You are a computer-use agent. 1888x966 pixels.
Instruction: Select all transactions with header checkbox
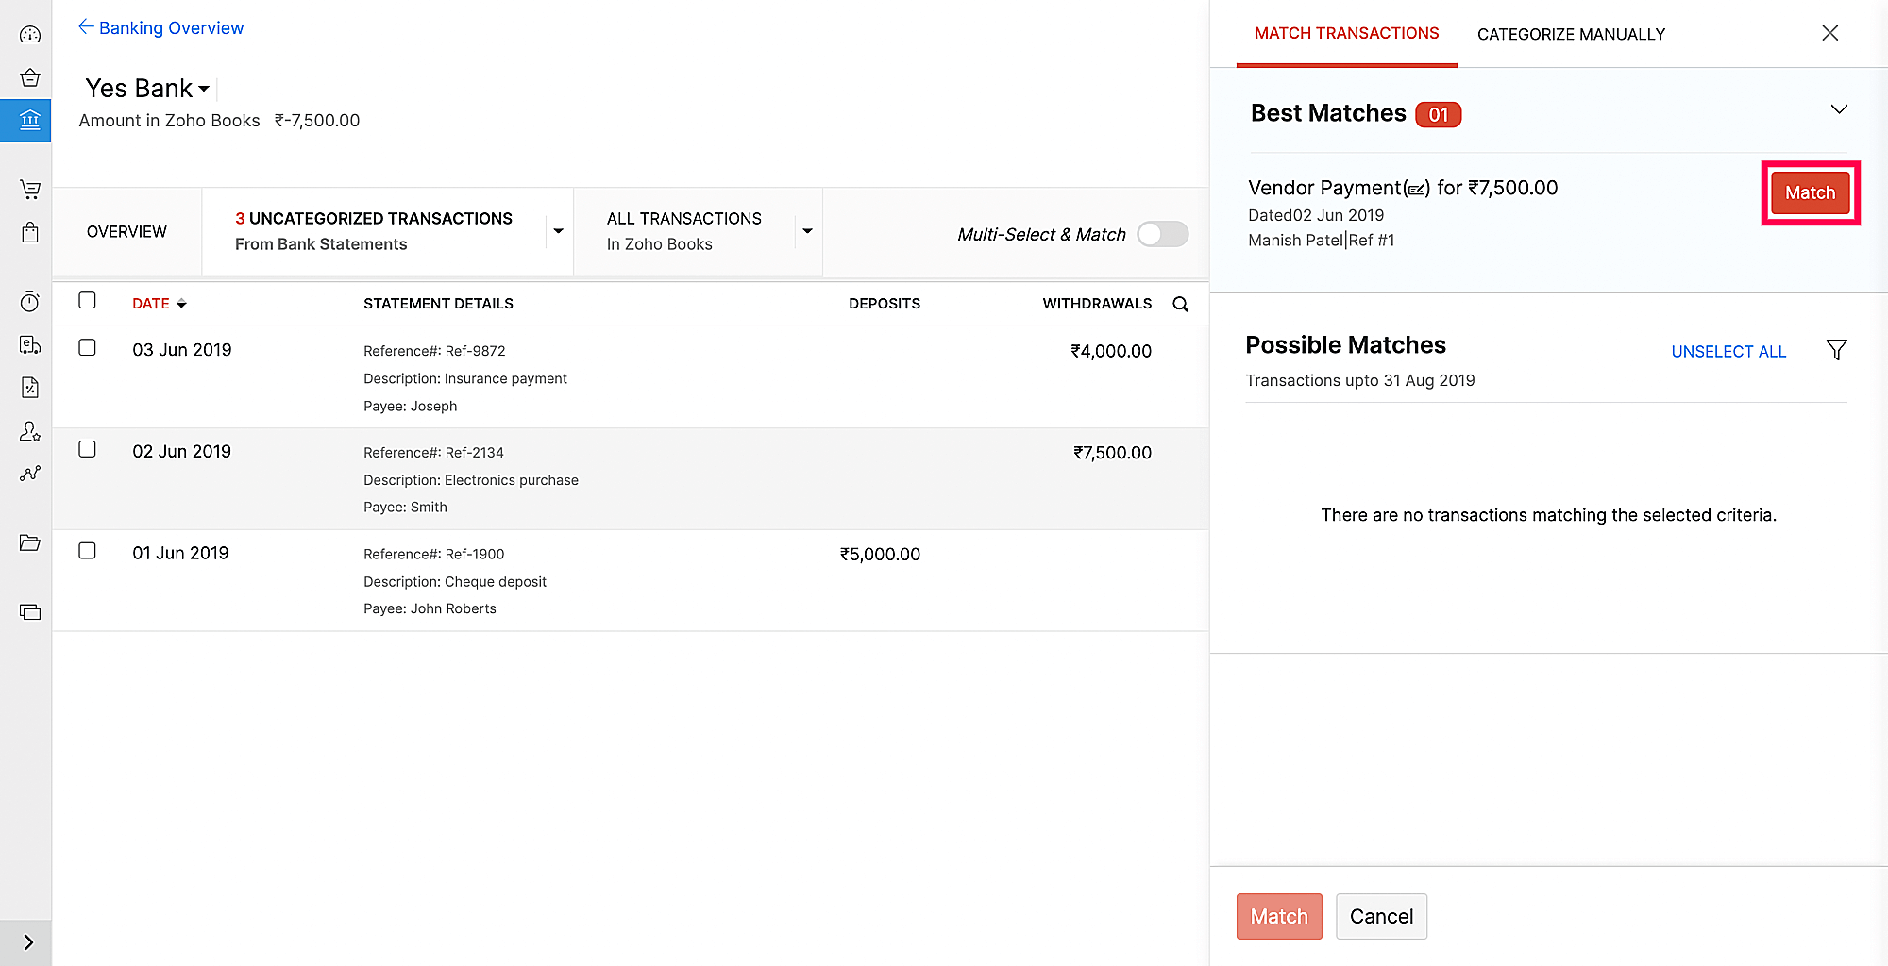click(88, 301)
